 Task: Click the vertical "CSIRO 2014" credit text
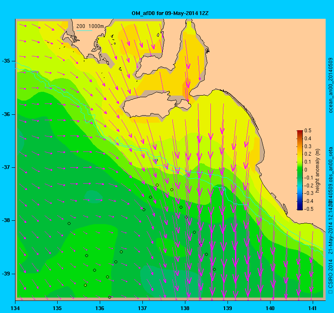coord(330,273)
